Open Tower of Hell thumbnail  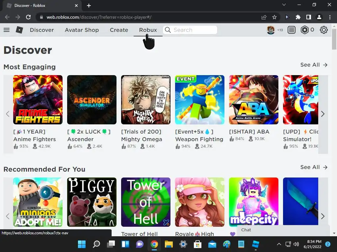click(146, 202)
